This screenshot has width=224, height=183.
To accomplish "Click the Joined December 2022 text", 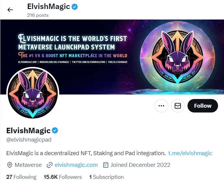I will (x=140, y=165).
